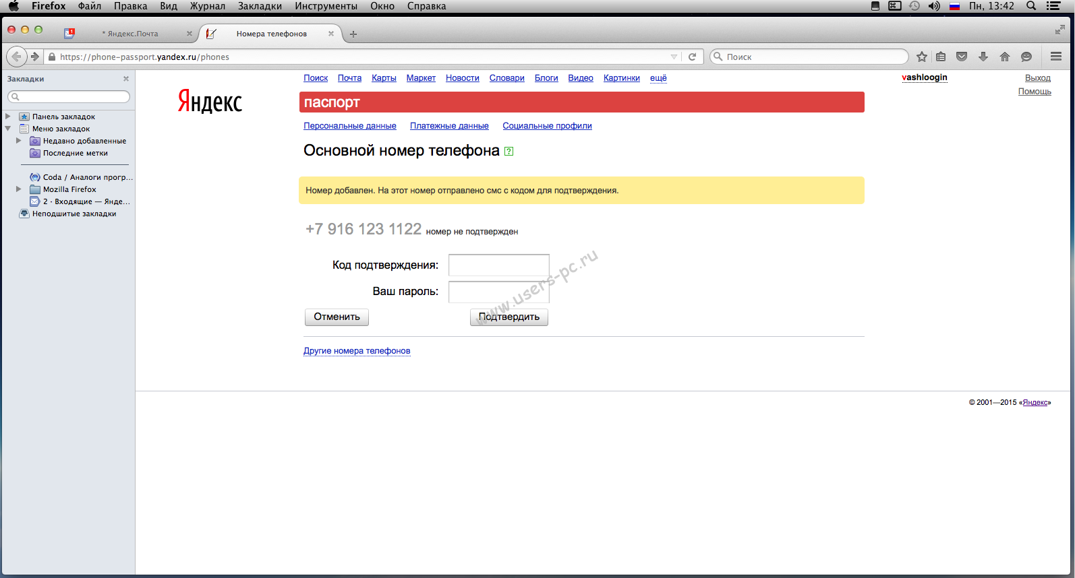Open the Apple menu

pyautogui.click(x=13, y=6)
